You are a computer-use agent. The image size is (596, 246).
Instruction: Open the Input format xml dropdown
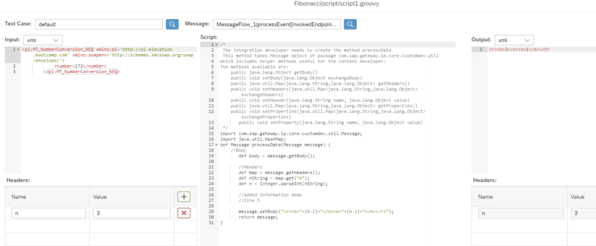point(43,40)
